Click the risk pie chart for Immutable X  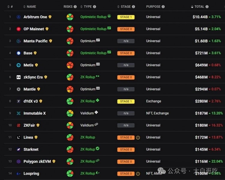pos(70,113)
